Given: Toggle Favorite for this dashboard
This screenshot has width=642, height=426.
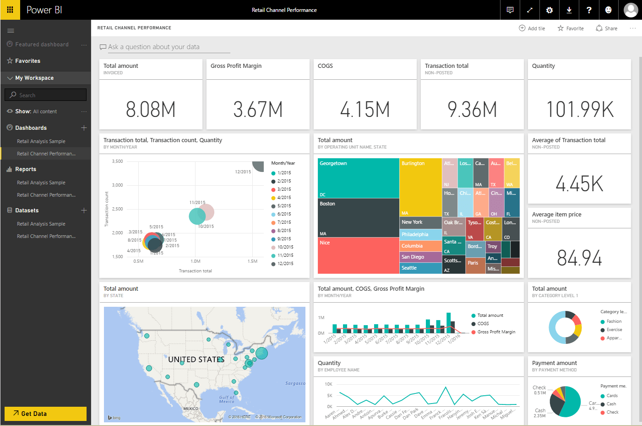Looking at the screenshot, I should pos(570,28).
